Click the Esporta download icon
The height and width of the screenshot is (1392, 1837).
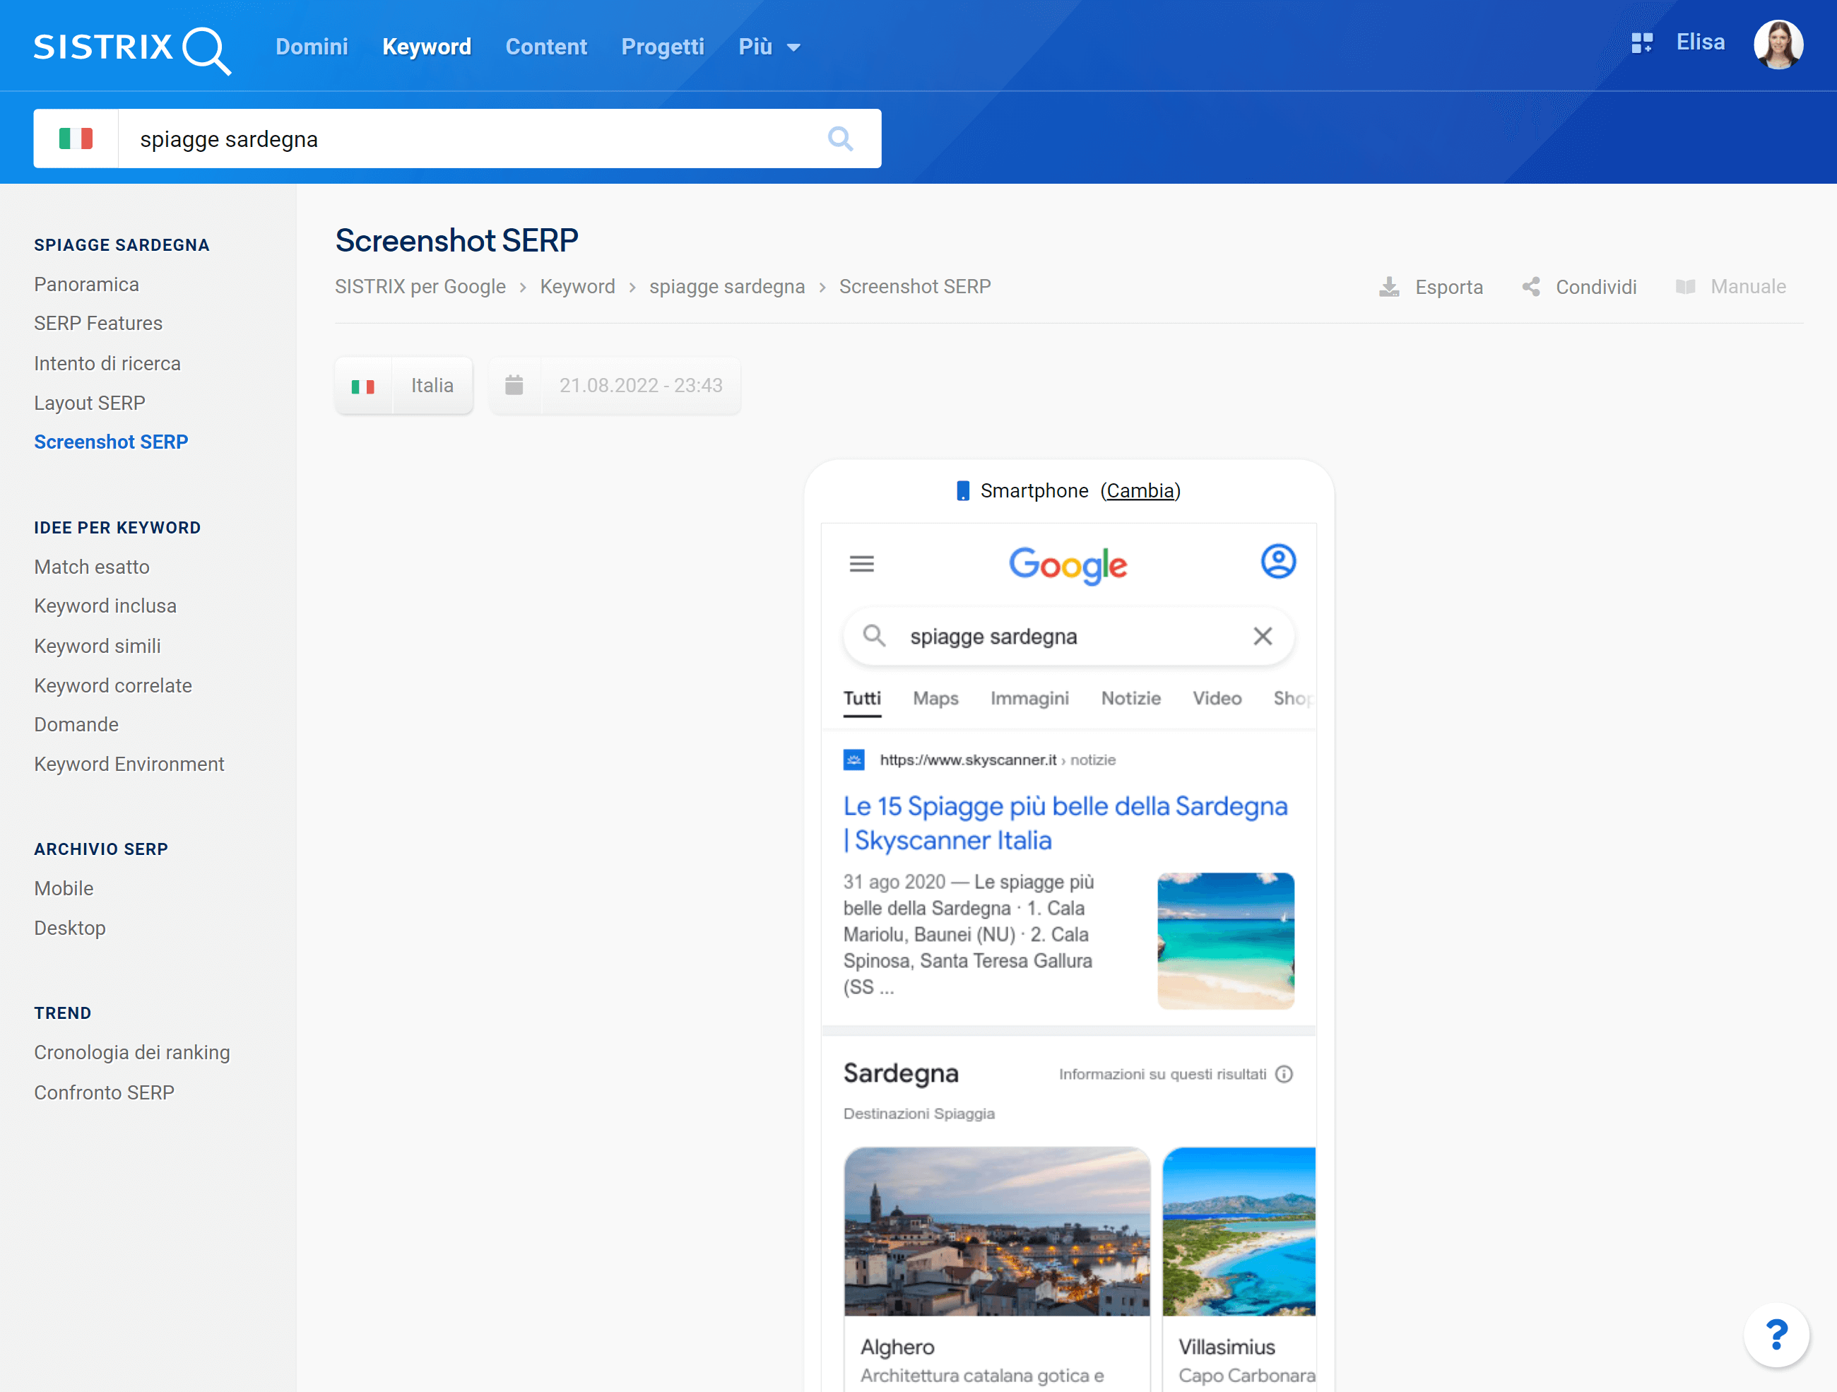tap(1389, 288)
